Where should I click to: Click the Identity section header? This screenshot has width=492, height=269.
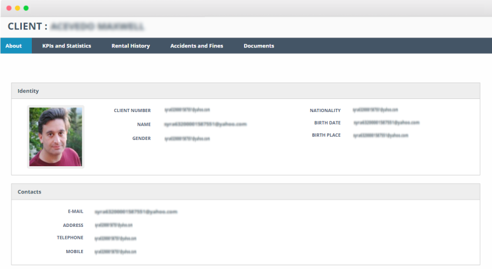point(28,91)
